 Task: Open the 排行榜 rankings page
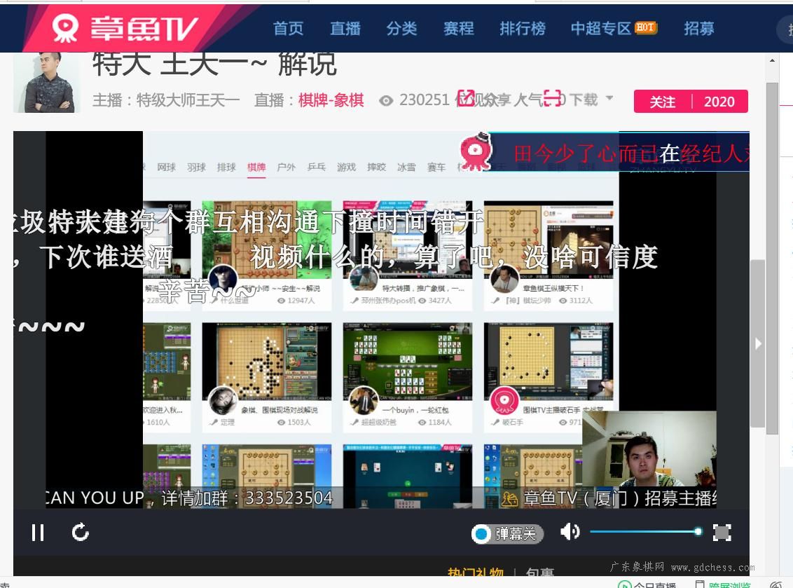(x=523, y=28)
